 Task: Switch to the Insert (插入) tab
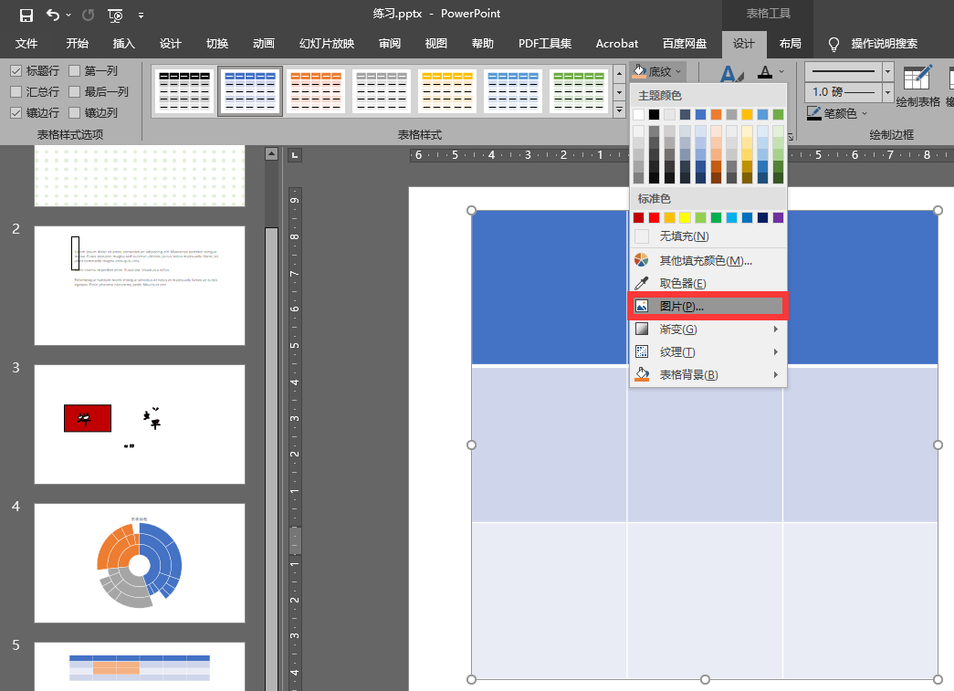point(123,44)
